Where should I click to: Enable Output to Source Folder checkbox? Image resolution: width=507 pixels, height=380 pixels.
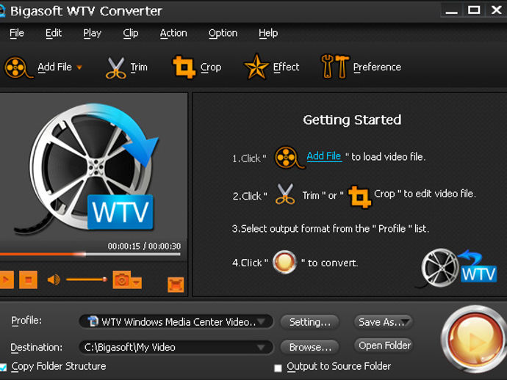[x=278, y=368]
